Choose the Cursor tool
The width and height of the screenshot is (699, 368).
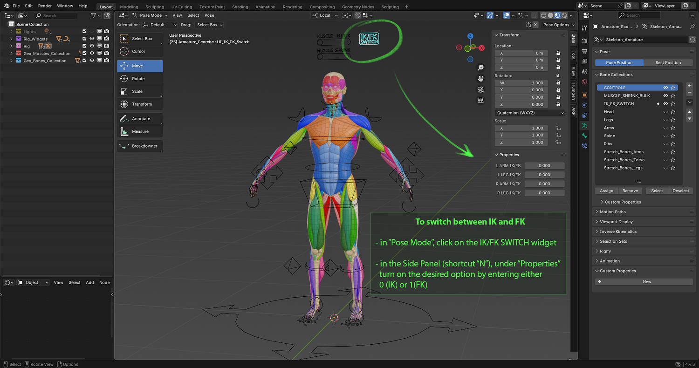click(x=140, y=51)
